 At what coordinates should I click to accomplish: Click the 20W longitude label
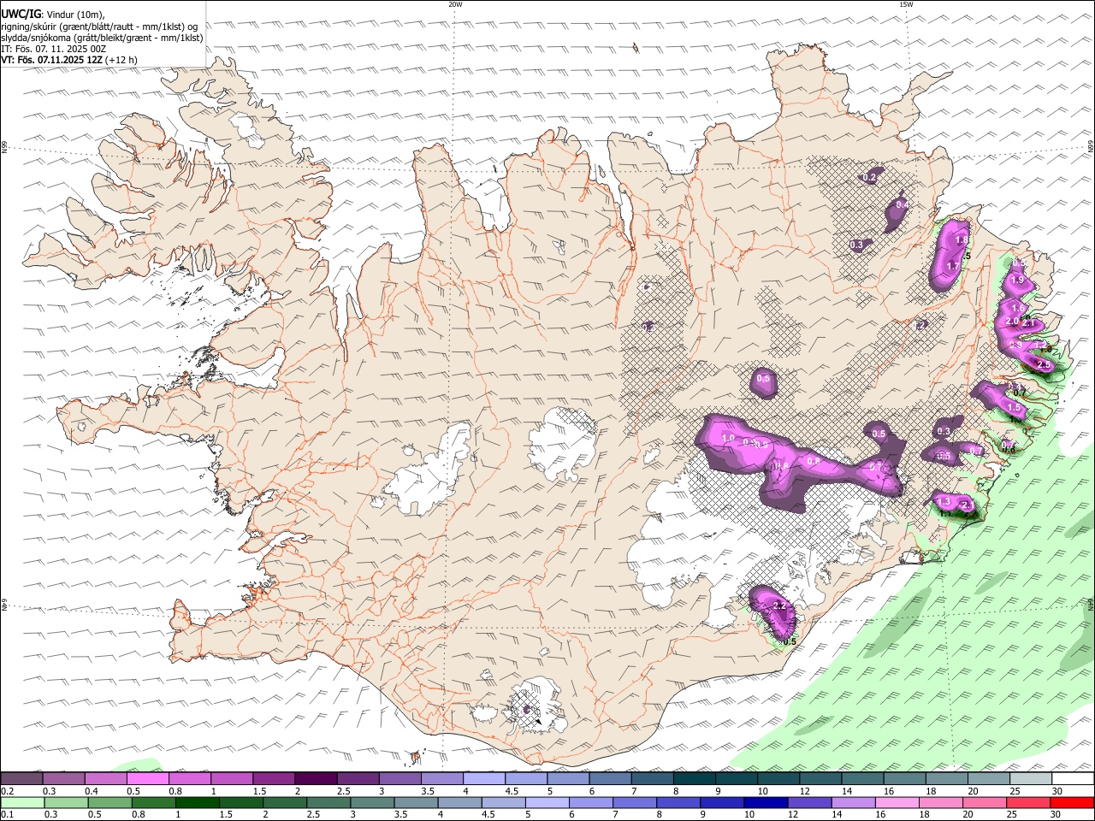(455, 4)
